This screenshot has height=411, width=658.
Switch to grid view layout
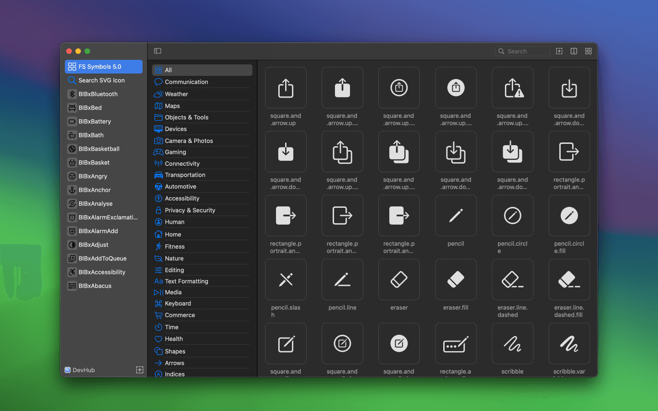(x=589, y=51)
